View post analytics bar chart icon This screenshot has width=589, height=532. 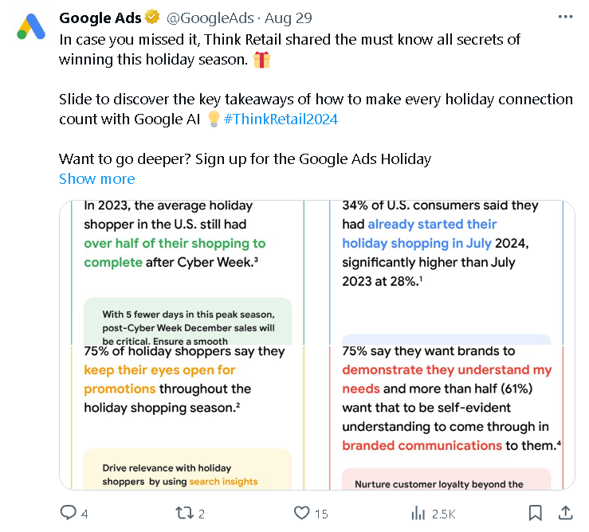(x=418, y=513)
